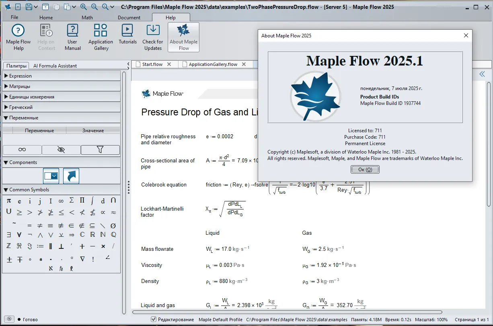Expand the Expression palette
The image size is (493, 326).
[61, 76]
